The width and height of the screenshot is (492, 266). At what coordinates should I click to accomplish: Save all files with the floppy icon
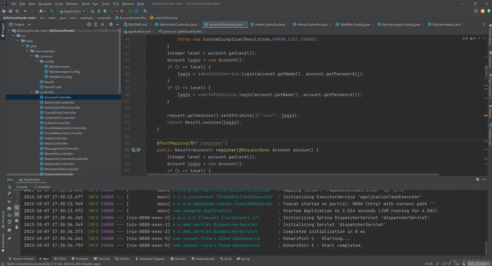tap(11, 11)
